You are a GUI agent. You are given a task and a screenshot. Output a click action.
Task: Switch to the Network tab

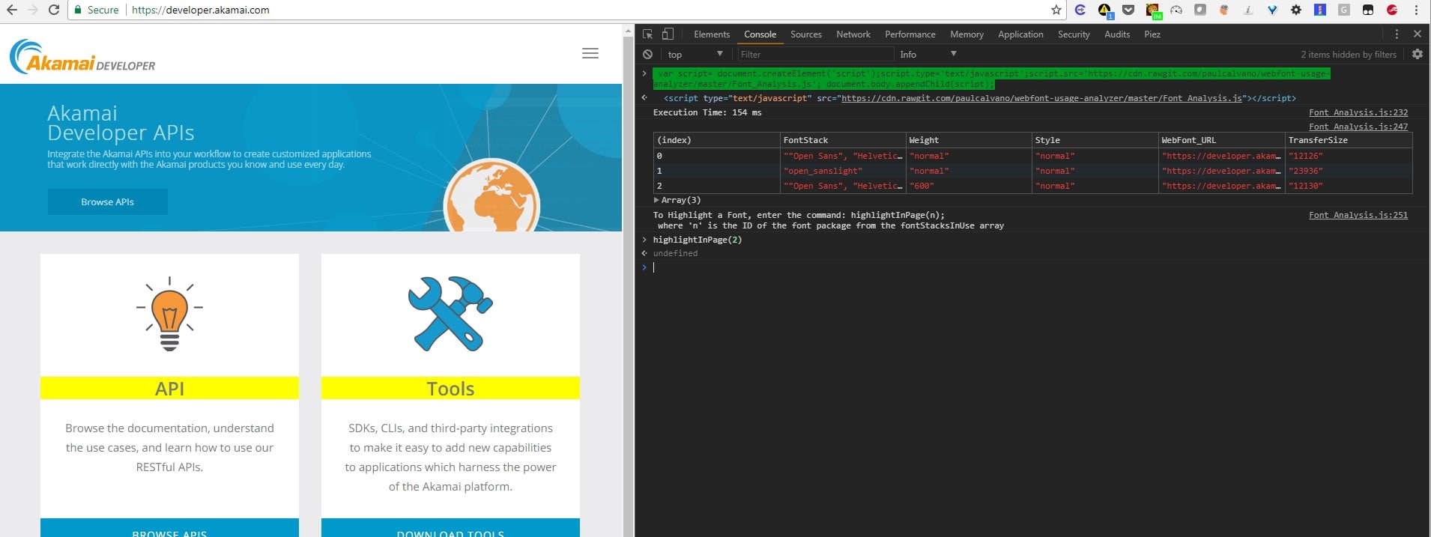853,34
